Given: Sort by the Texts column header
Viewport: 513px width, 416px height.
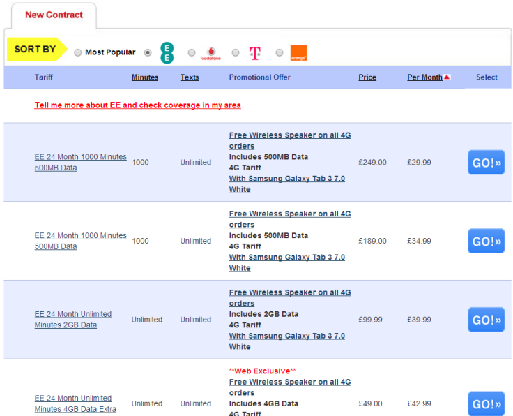Looking at the screenshot, I should [190, 77].
